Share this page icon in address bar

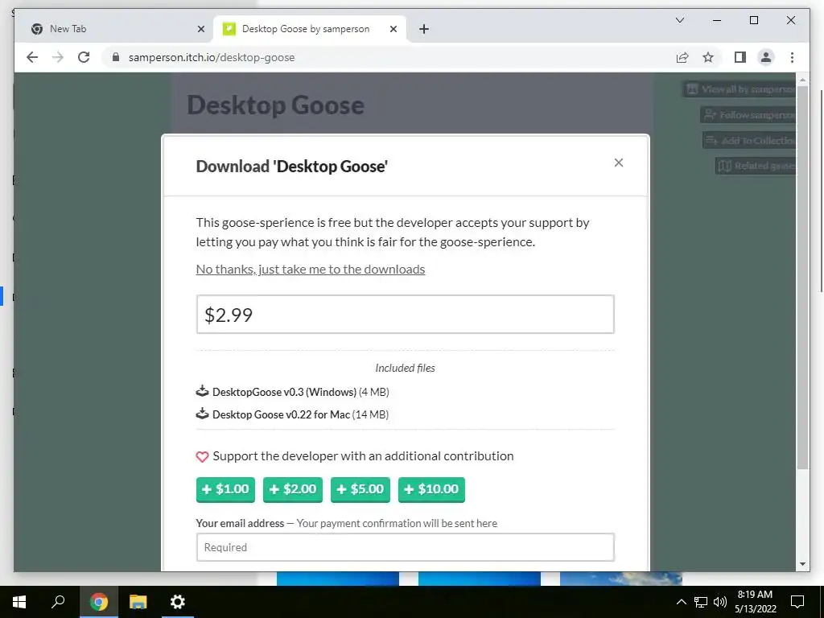(x=682, y=57)
